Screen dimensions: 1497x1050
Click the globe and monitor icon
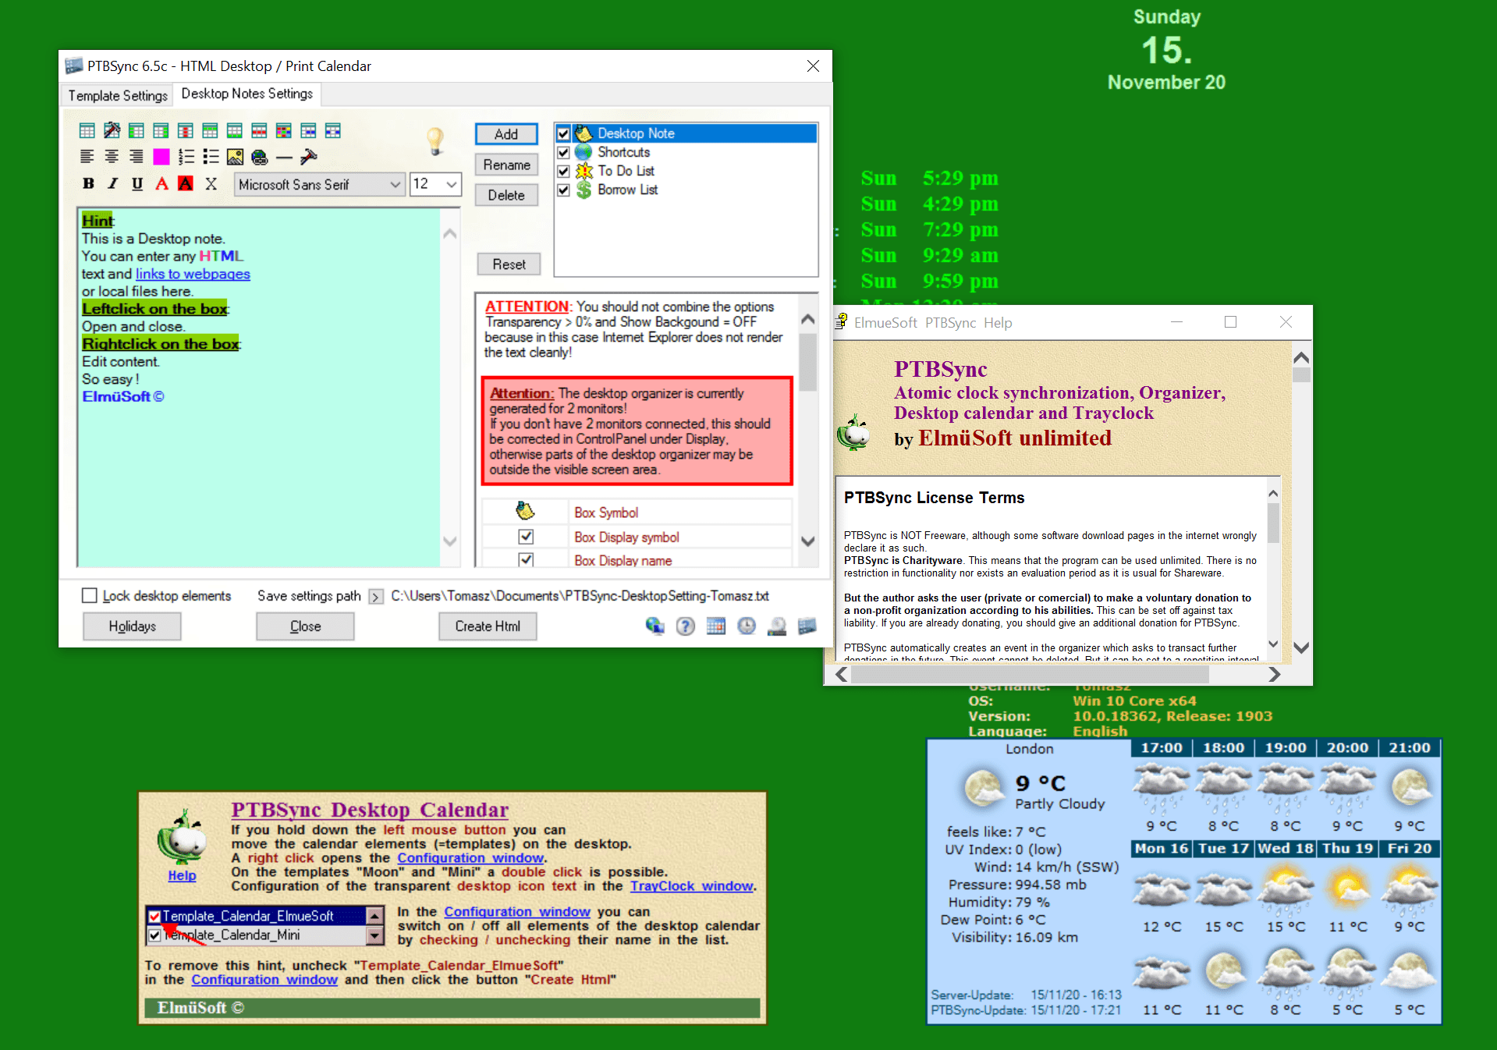click(x=654, y=626)
